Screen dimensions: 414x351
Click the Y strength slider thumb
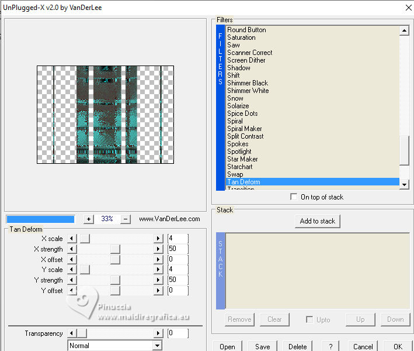click(115, 280)
